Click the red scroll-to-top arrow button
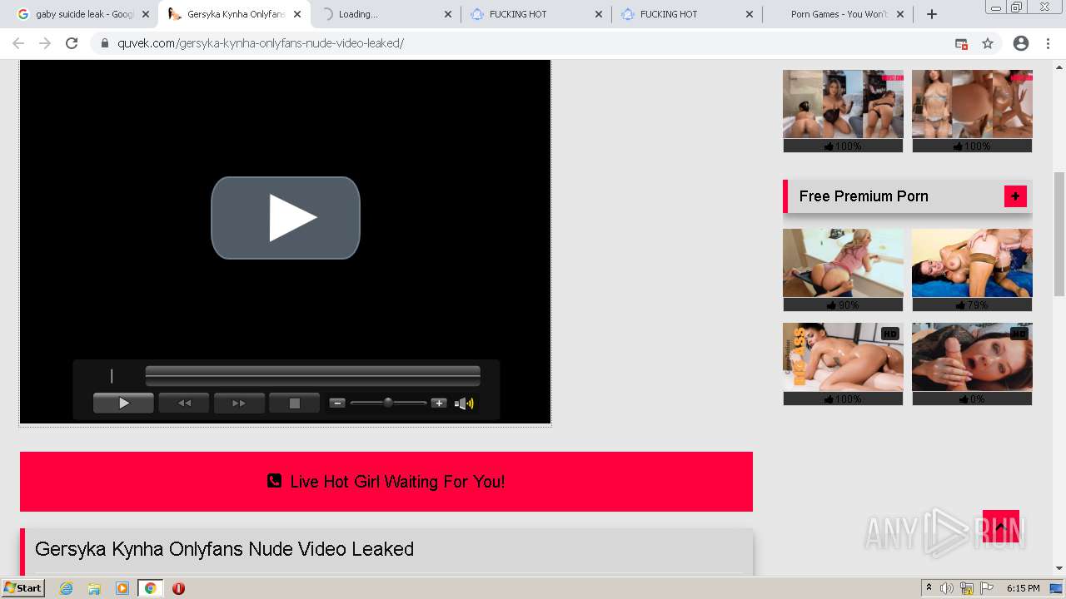The height and width of the screenshot is (599, 1066). coord(1001,527)
